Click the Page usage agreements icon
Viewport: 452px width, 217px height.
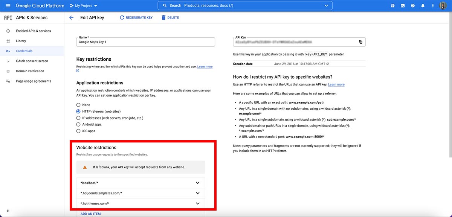point(8,81)
